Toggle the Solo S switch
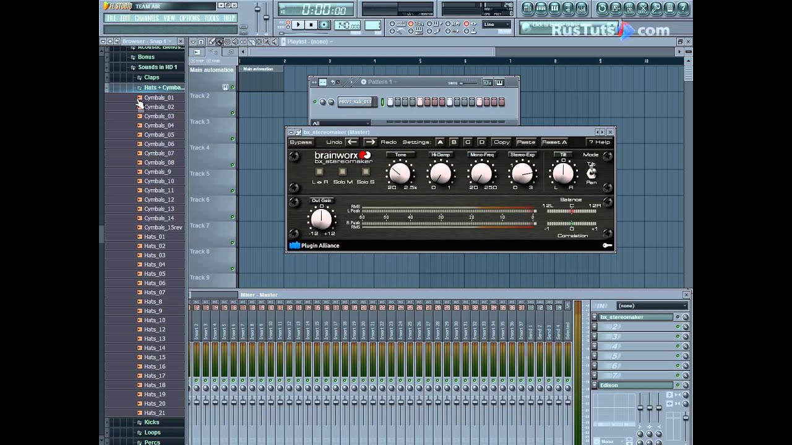Viewport: 792px width, 445px height. (366, 172)
